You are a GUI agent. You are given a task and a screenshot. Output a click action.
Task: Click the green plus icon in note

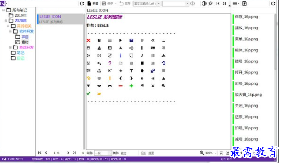coord(131,86)
